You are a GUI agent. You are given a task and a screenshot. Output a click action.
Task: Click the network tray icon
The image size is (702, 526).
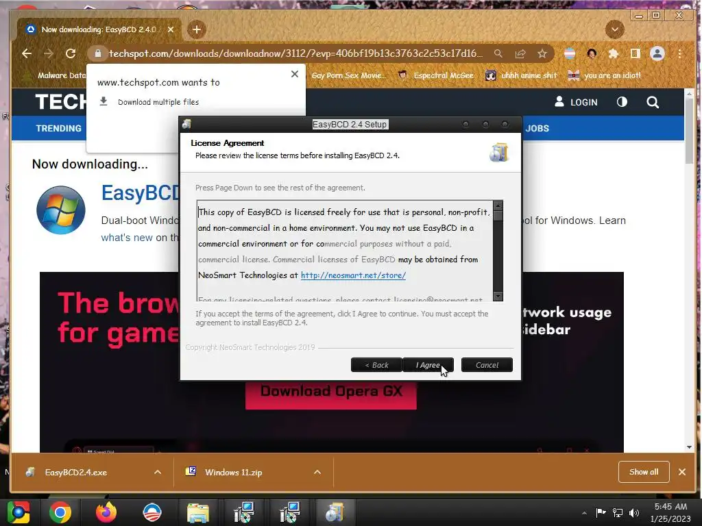click(618, 512)
